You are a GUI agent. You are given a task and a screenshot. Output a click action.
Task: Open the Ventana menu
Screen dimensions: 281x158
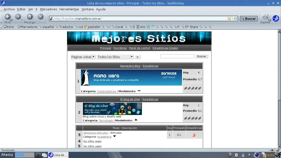[x=87, y=9]
